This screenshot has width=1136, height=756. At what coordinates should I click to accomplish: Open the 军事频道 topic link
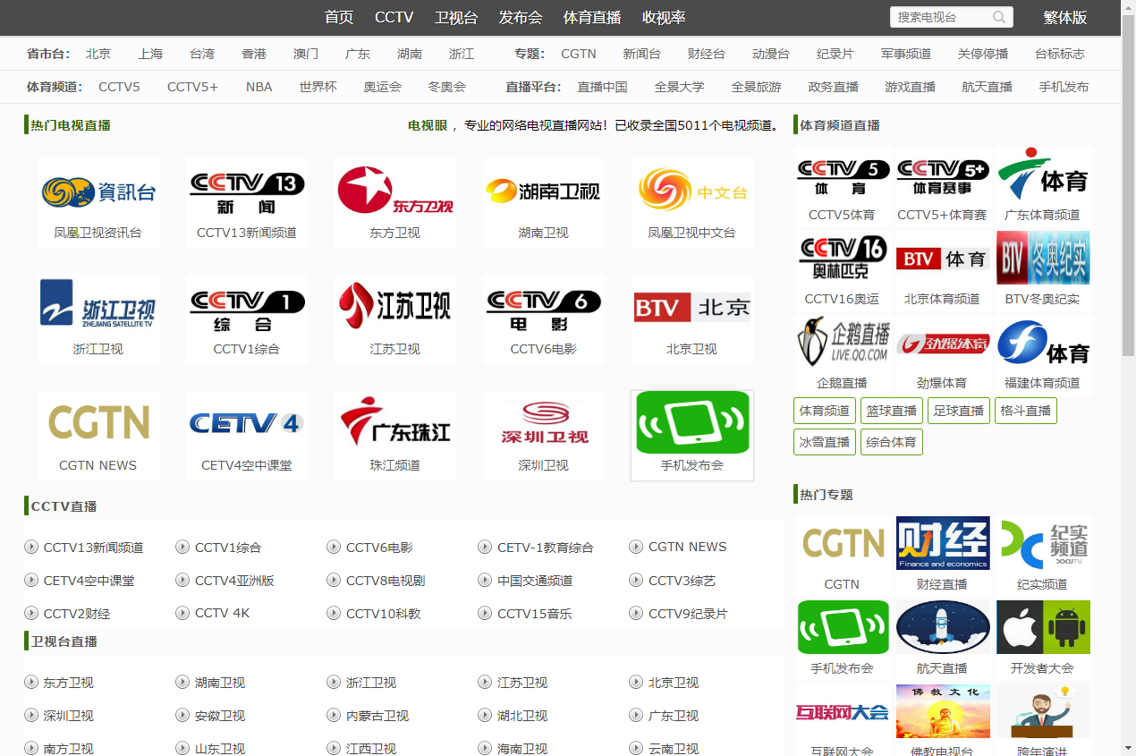coord(906,54)
